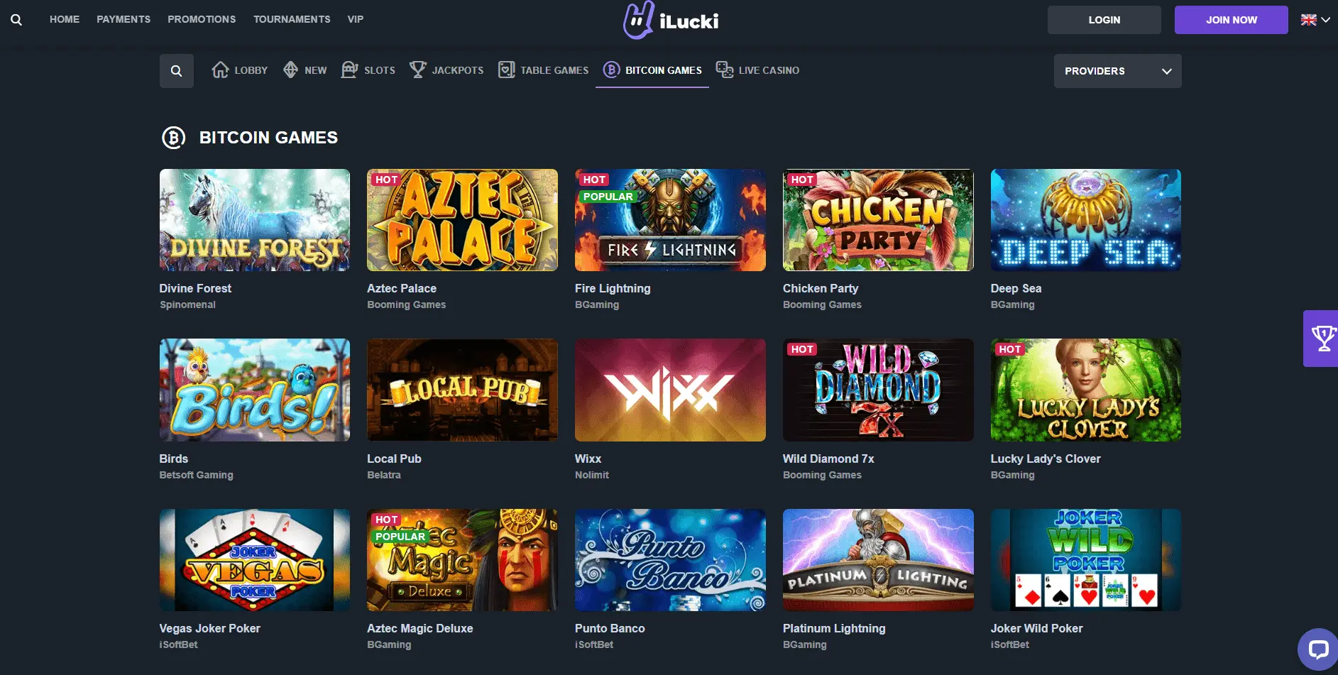Open the Promotions menu item
1338x675 pixels.
click(202, 19)
